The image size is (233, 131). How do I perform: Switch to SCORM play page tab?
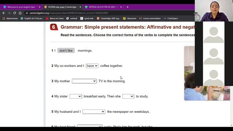[62, 7]
